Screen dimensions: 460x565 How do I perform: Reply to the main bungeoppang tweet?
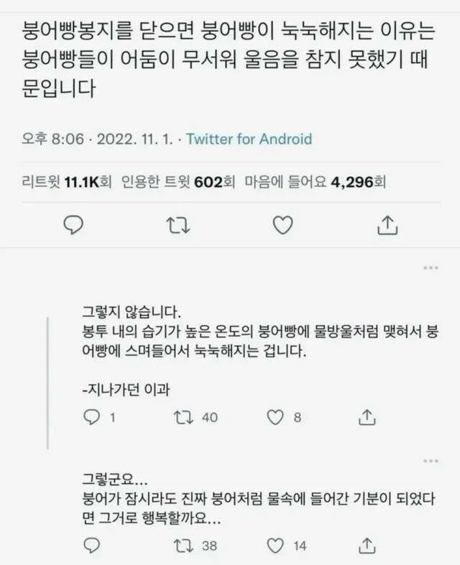tap(73, 225)
